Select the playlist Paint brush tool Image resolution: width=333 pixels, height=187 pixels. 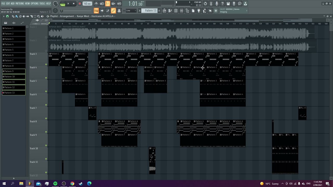pos(16,16)
